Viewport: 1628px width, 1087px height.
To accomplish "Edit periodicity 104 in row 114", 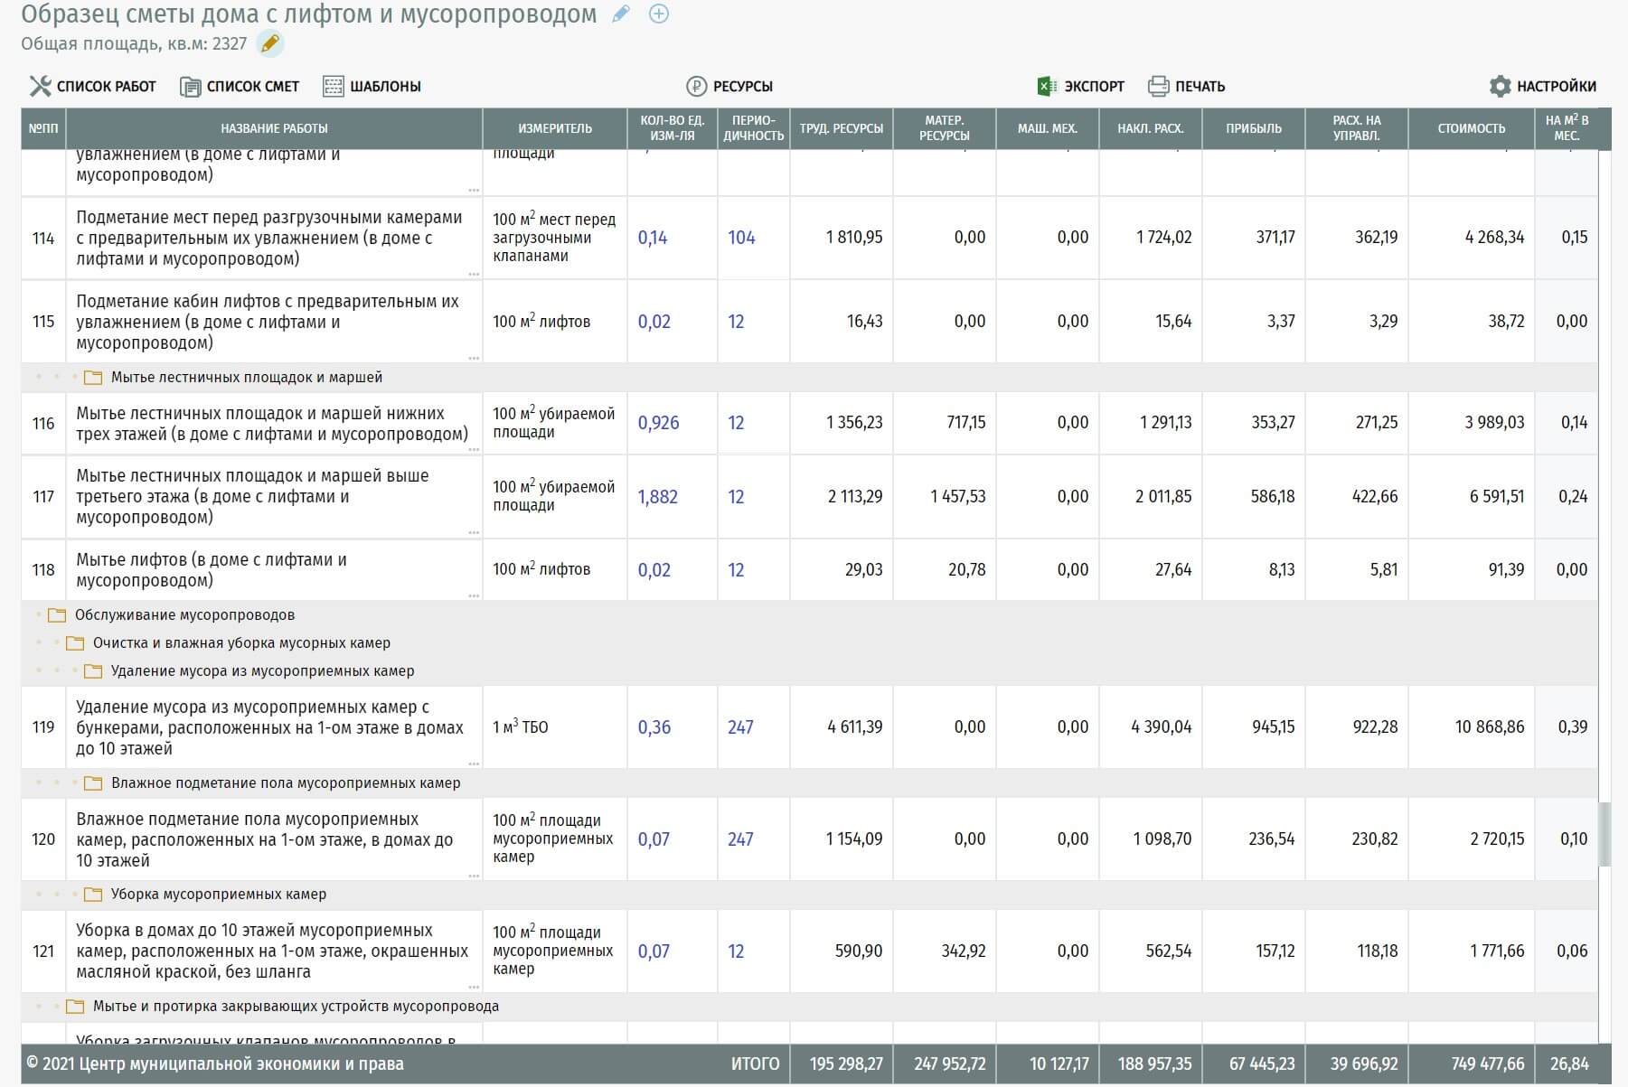I will coord(741,238).
